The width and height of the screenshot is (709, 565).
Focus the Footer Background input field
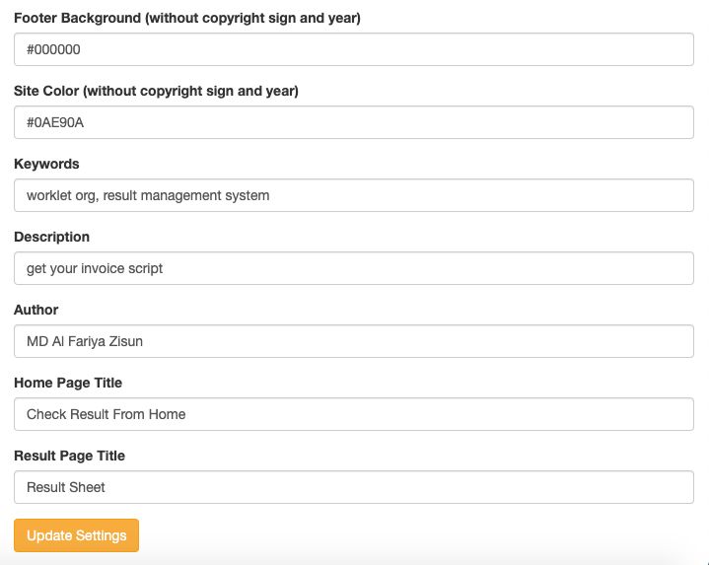click(354, 49)
